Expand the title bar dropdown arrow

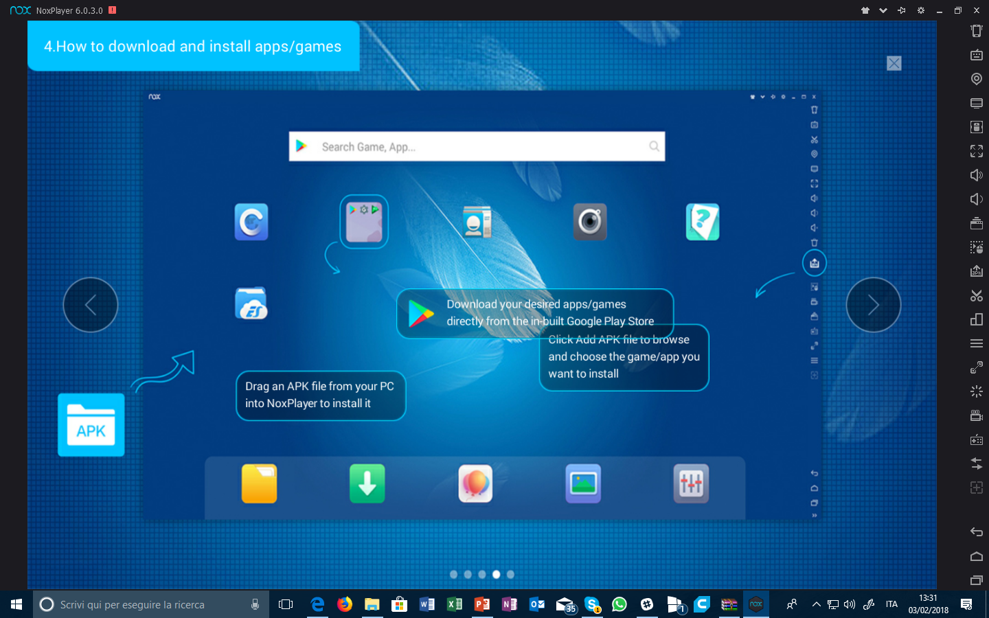tap(883, 10)
